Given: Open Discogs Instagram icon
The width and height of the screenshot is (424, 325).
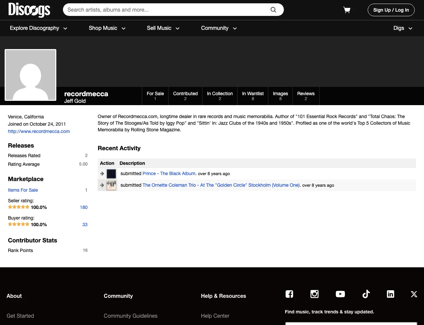Looking at the screenshot, I should [x=314, y=294].
